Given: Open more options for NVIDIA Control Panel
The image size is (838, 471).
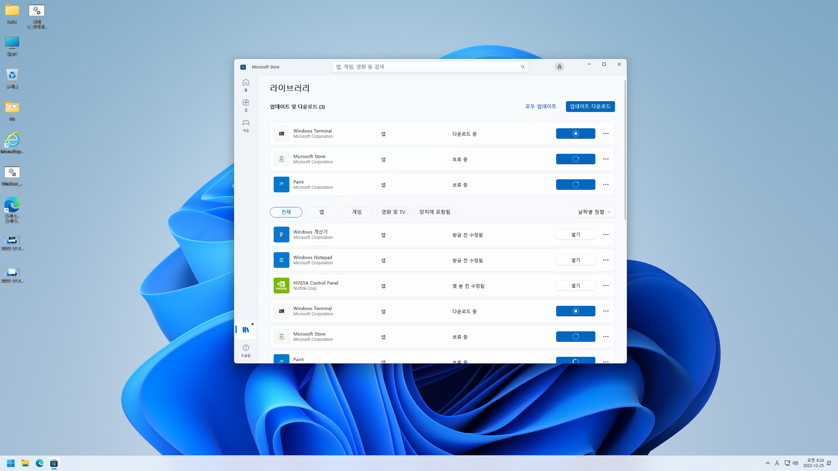Looking at the screenshot, I should tap(606, 285).
